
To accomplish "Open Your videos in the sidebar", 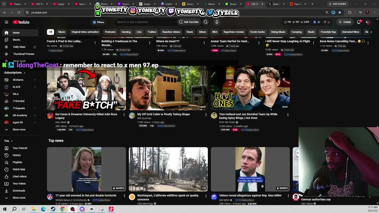I will click(x=19, y=183).
